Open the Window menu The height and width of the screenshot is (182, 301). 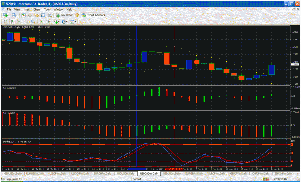58,9
